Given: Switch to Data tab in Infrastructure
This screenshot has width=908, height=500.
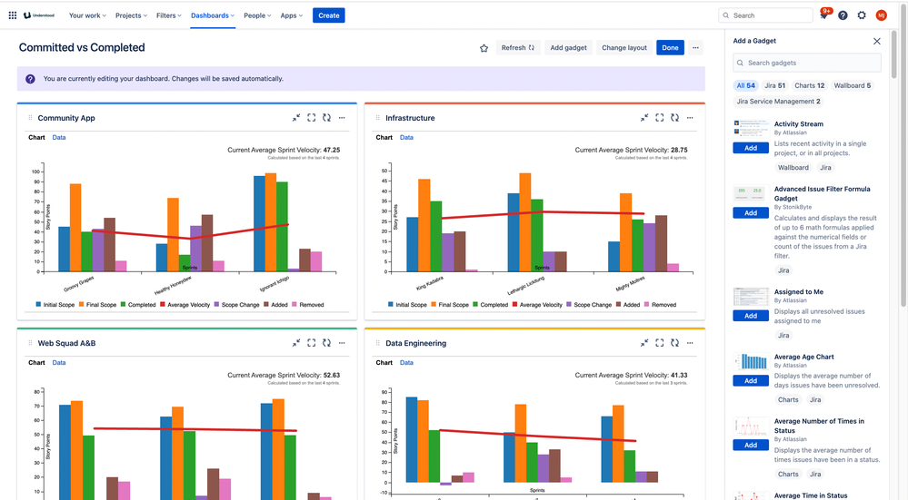Looking at the screenshot, I should click(406, 138).
